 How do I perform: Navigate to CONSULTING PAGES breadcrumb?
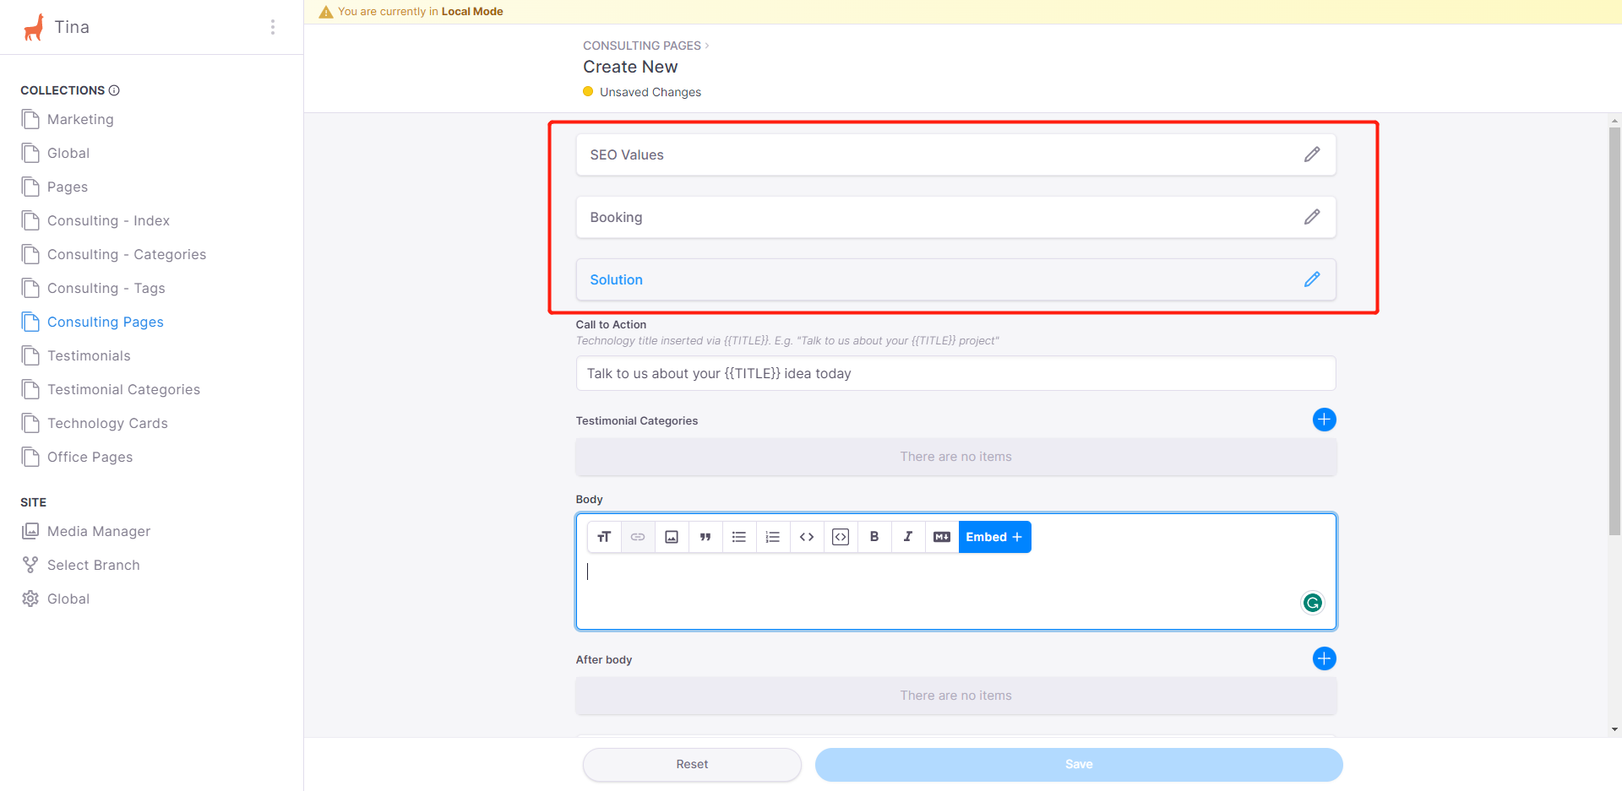point(641,45)
